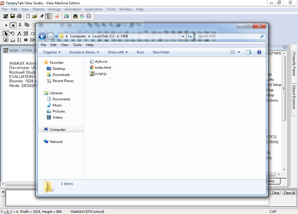Create a new blank display from toolbar
Screen dimensions: 298x214
(28, 16)
